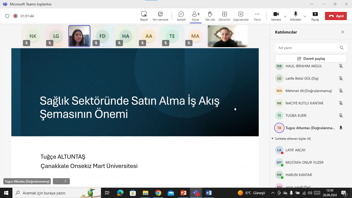Toggle the Mikrofon mute state
This screenshot has width=352, height=198.
[295, 16]
